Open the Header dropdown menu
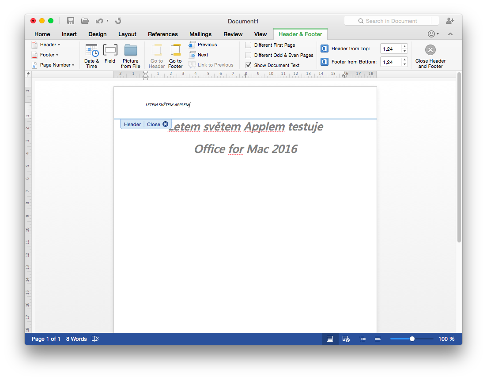The width and height of the screenshot is (487, 380). [x=49, y=45]
